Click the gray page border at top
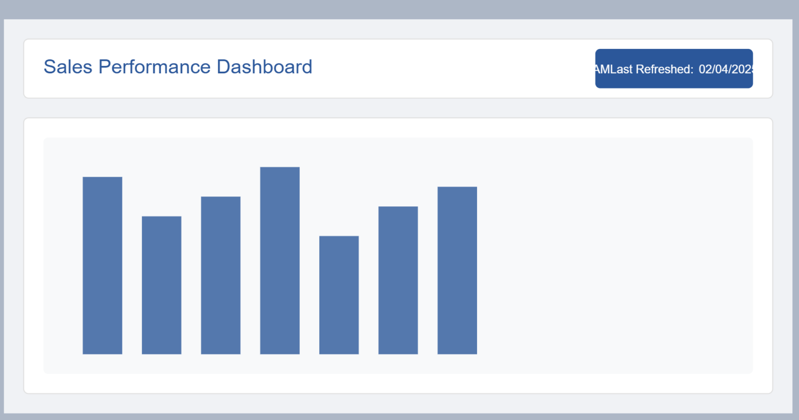 [x=399, y=9]
